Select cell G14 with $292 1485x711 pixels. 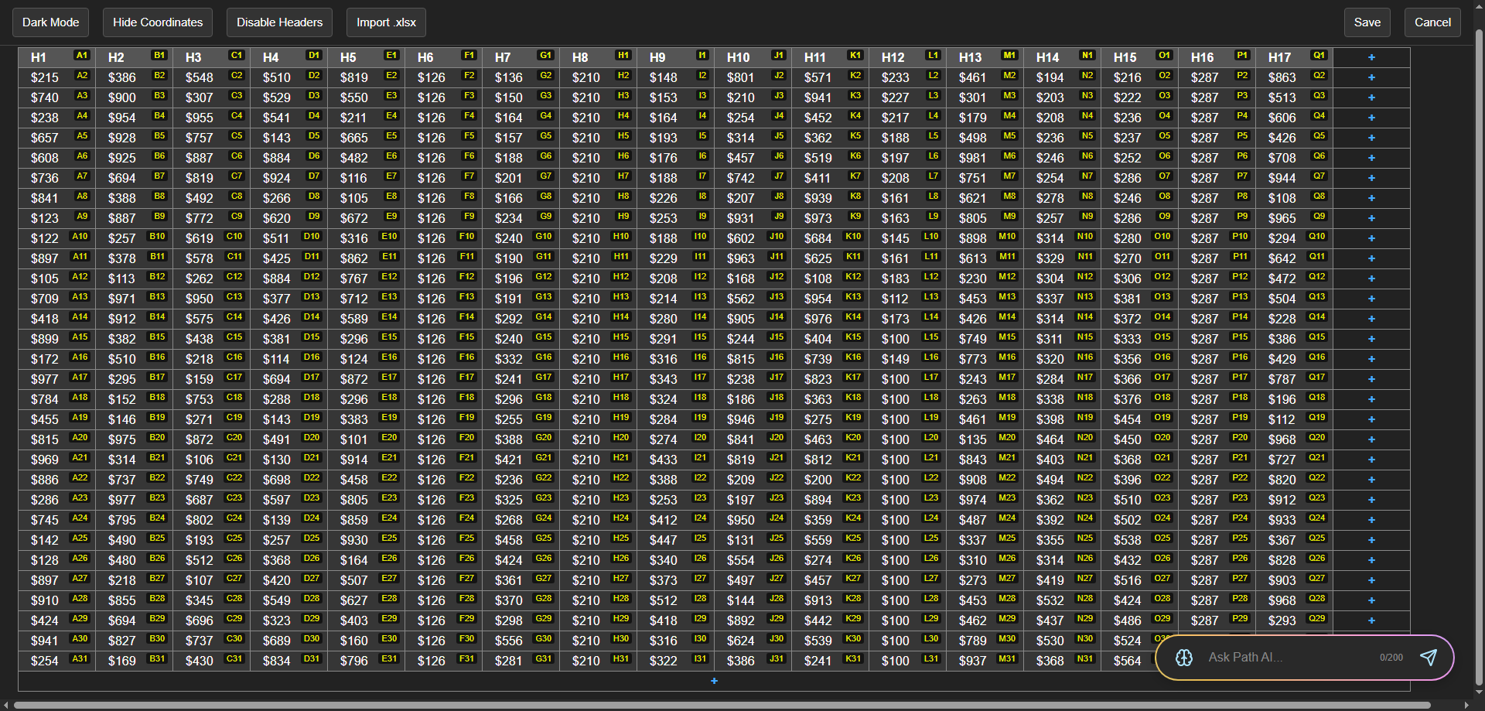(x=521, y=319)
